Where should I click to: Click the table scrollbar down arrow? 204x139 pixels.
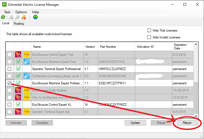coord(196,116)
